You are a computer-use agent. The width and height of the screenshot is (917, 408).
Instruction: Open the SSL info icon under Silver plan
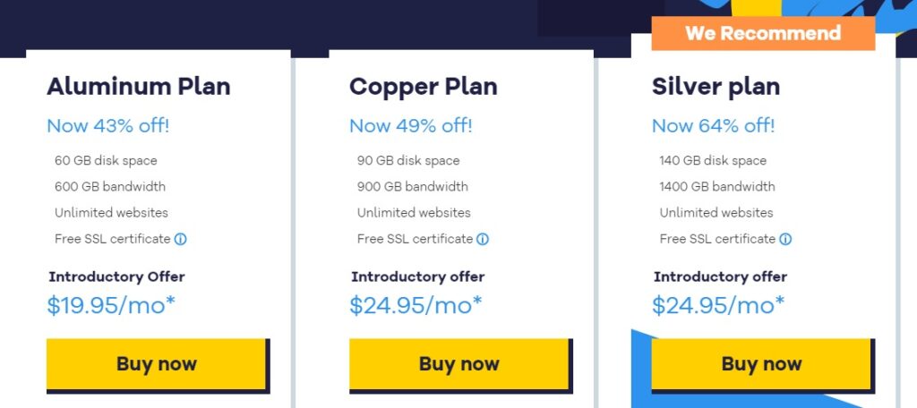(785, 239)
